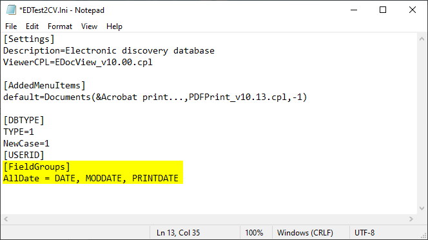
Task: Click the [DBTYPE] section header
Action: click(24, 120)
